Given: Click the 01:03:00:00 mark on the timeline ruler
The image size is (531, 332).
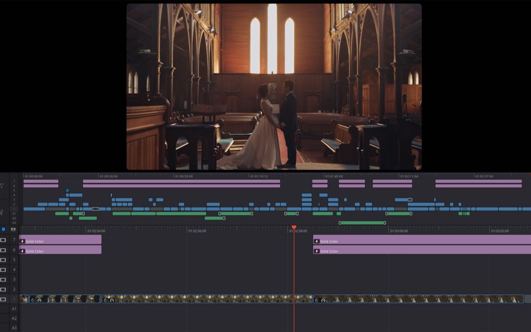Looking at the screenshot, I should coord(398,231).
